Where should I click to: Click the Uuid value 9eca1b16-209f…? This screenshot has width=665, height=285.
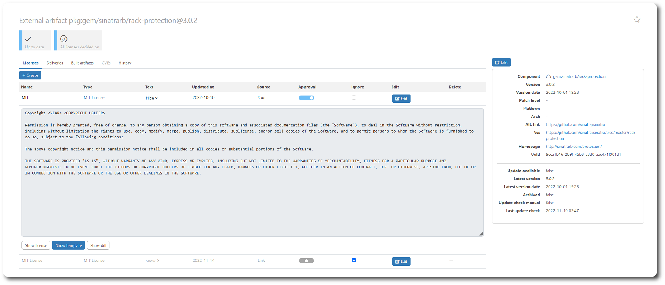[583, 154]
